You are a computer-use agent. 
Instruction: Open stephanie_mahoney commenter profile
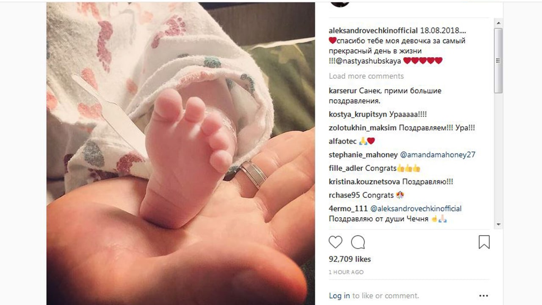pyautogui.click(x=363, y=155)
